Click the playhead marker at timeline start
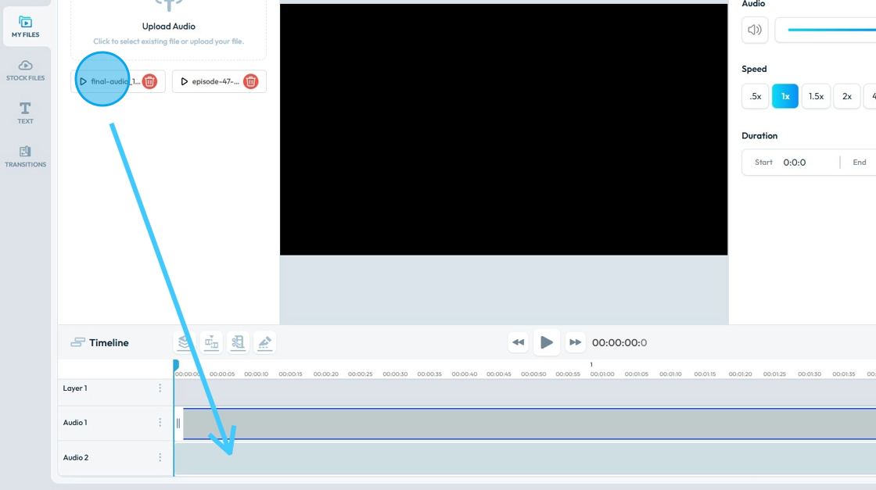Viewport: 876px width, 490px height. (176, 365)
